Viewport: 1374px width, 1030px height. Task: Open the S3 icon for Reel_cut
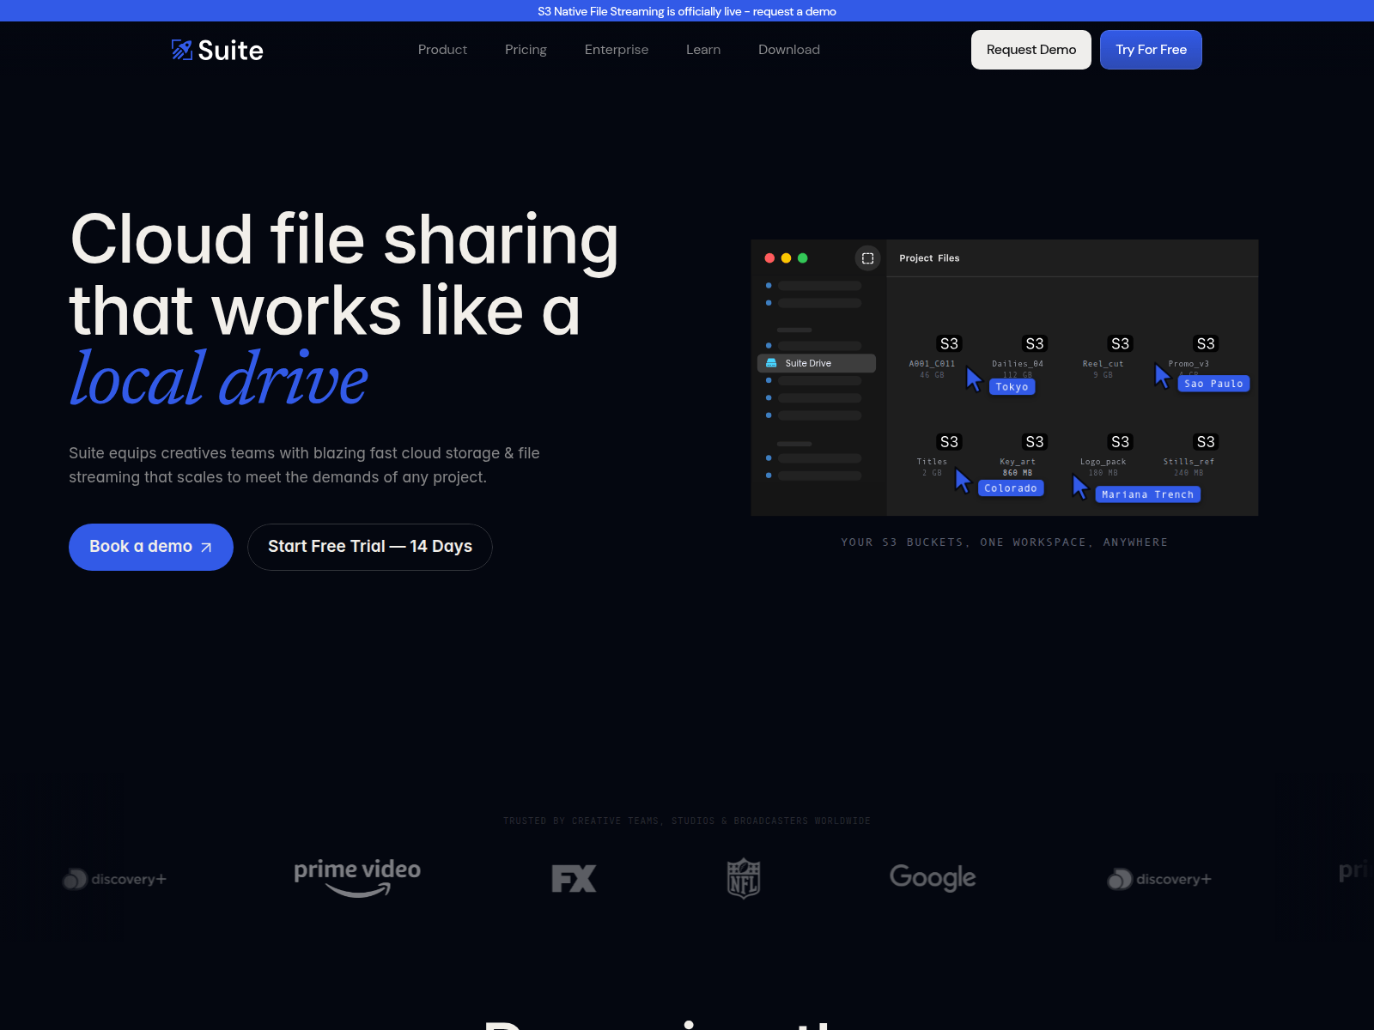(x=1120, y=343)
